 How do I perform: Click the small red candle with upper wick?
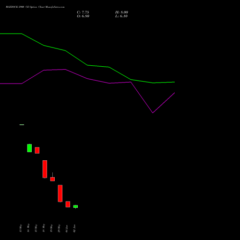pos(52,179)
